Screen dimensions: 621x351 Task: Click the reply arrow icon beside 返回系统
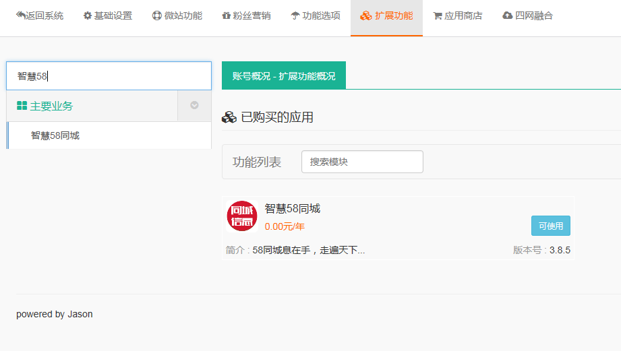click(x=20, y=15)
